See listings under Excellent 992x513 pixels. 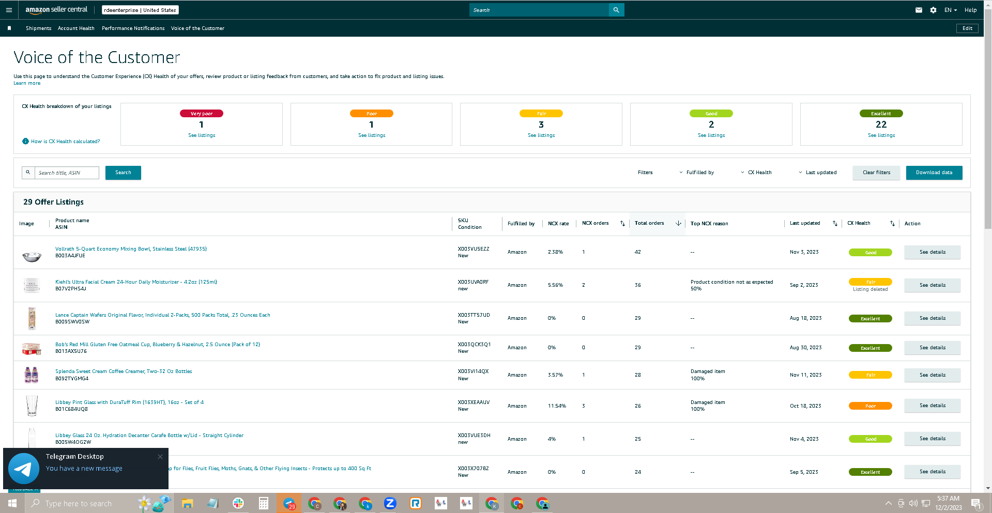pos(881,135)
